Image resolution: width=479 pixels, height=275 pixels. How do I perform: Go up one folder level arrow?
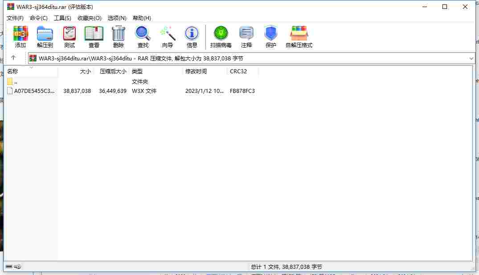click(x=13, y=58)
